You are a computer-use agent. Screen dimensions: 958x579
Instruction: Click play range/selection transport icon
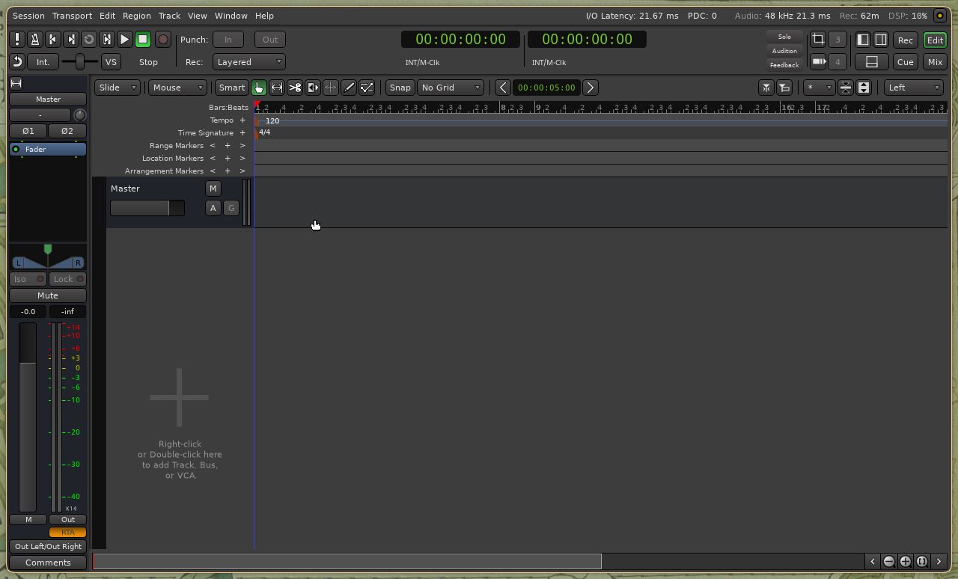(107, 40)
